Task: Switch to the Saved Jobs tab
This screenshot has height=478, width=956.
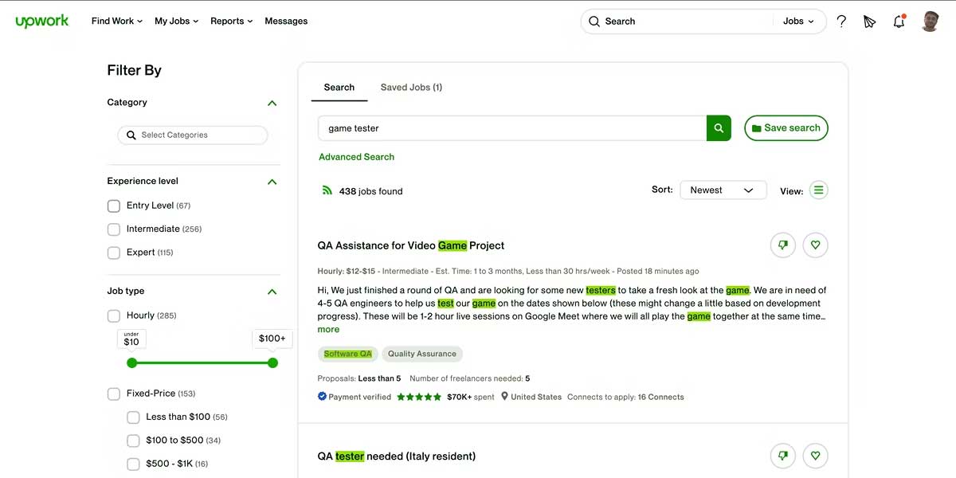Action: [411, 87]
